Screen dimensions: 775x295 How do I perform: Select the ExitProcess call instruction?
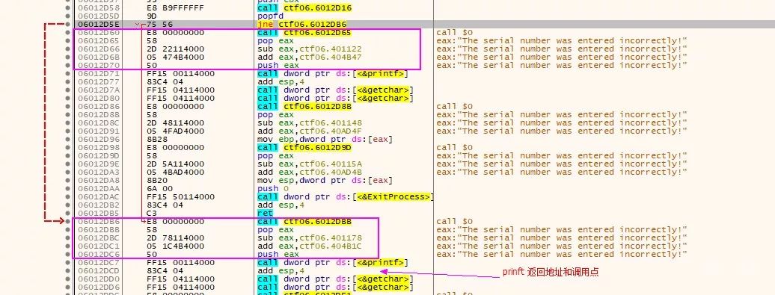(345, 197)
